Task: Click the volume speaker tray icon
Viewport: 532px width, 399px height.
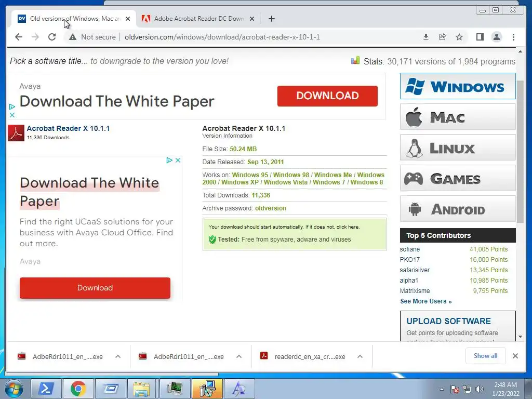Action: tap(480, 389)
